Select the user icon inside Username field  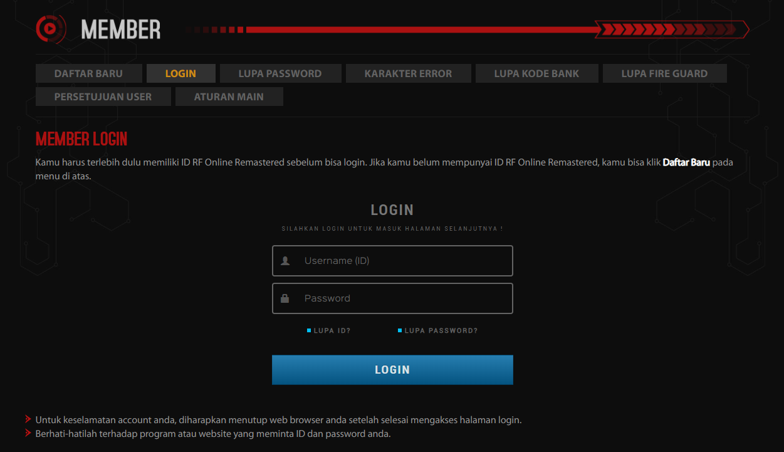coord(286,260)
